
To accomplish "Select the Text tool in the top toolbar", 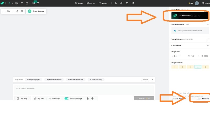I will coord(22,3).
